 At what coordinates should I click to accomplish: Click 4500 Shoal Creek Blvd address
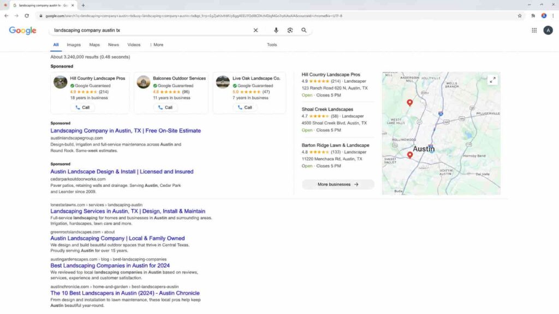[x=334, y=123]
